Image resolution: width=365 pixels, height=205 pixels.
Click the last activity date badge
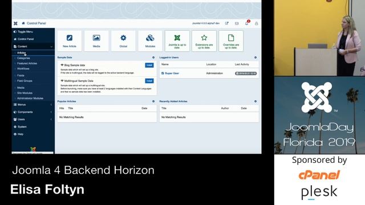(246, 73)
